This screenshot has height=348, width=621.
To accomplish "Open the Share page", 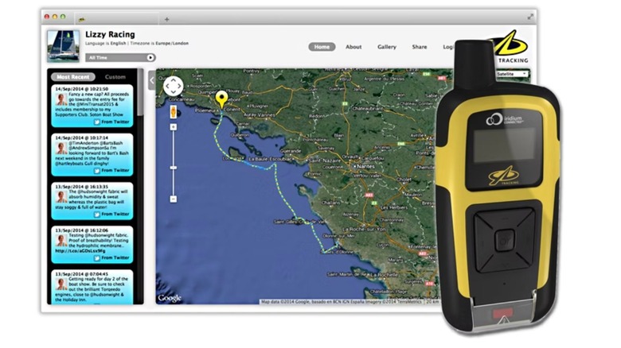I will coord(420,47).
